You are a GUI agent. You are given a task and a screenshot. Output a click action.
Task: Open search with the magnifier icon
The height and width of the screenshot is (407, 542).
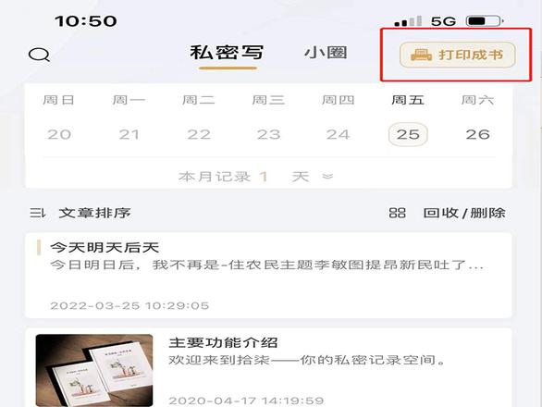pyautogui.click(x=39, y=55)
